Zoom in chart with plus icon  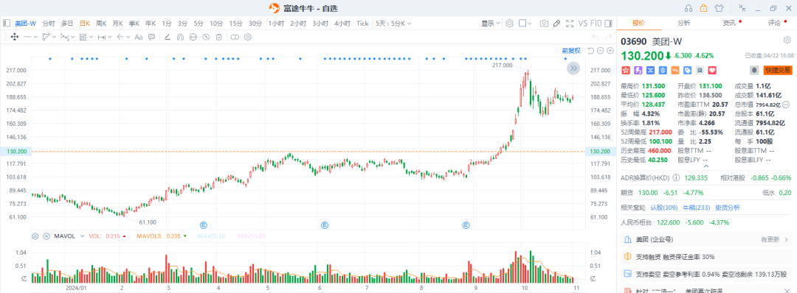[x=610, y=50]
